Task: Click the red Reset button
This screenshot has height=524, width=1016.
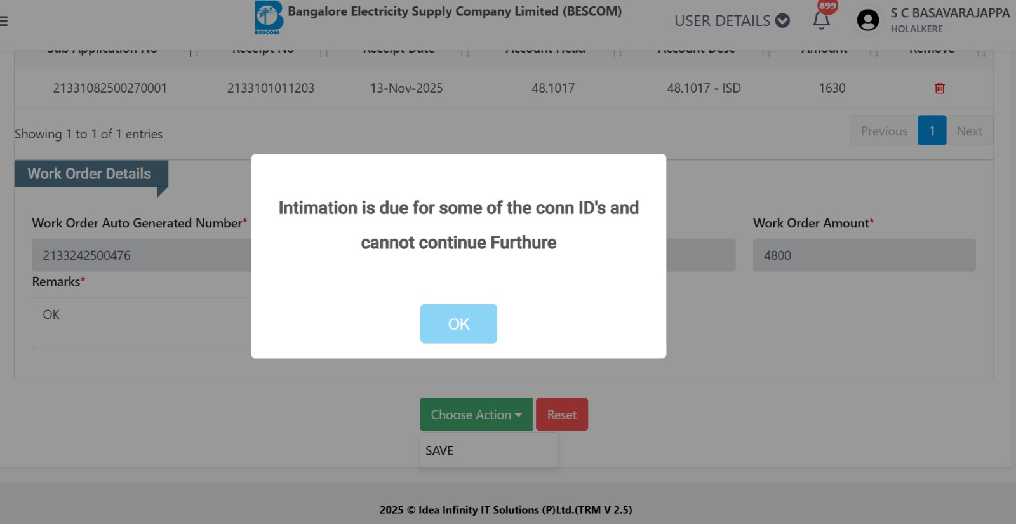Action: 562,415
